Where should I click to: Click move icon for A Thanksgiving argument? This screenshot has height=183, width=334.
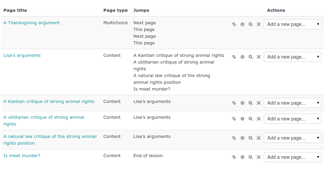pyautogui.click(x=234, y=24)
